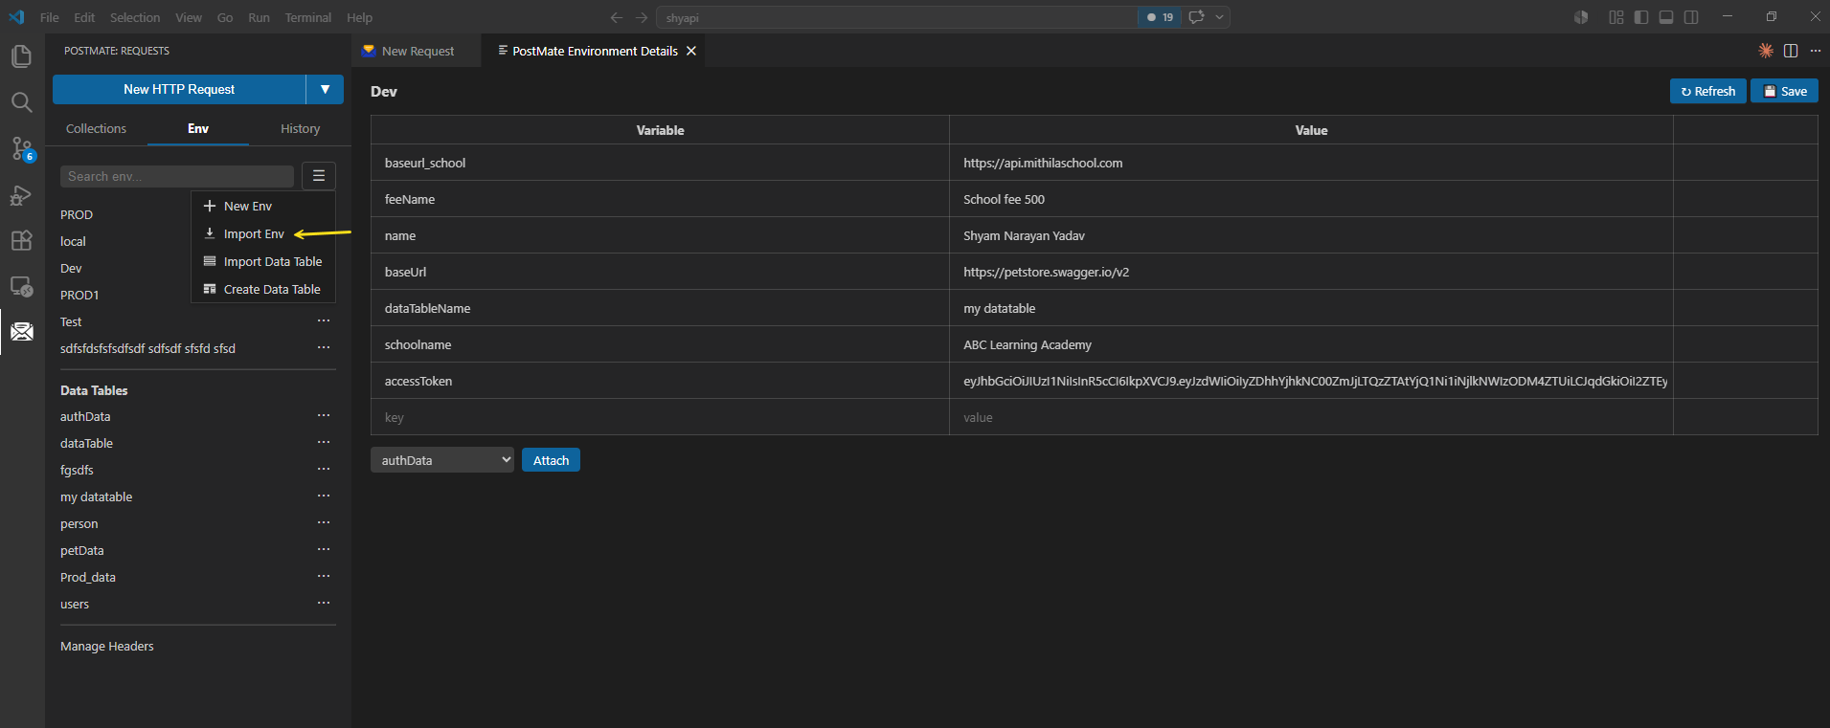Click the accessToken variable cell
The image size is (1830, 728).
(660, 381)
